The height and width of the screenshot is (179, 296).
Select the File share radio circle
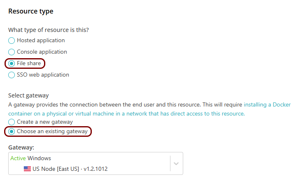pyautogui.click(x=12, y=63)
